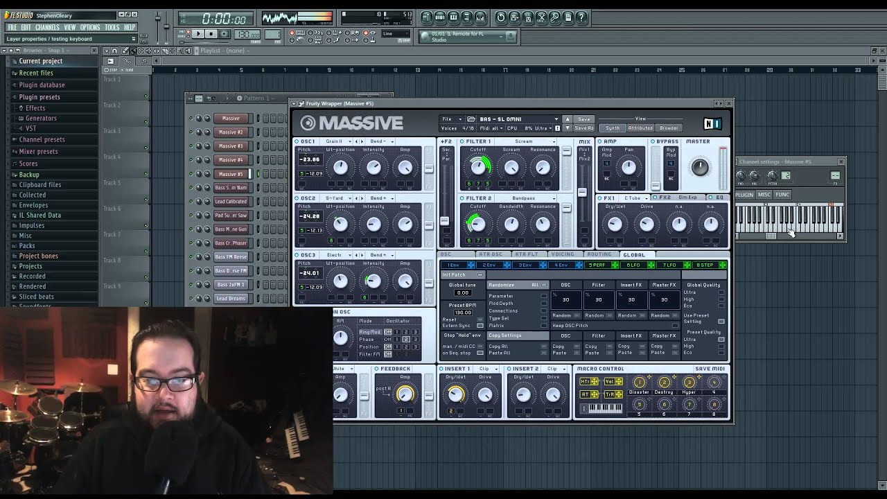Click the 8 STEP modulation drag handle icon
Image resolution: width=887 pixels, height=499 pixels.
click(723, 265)
